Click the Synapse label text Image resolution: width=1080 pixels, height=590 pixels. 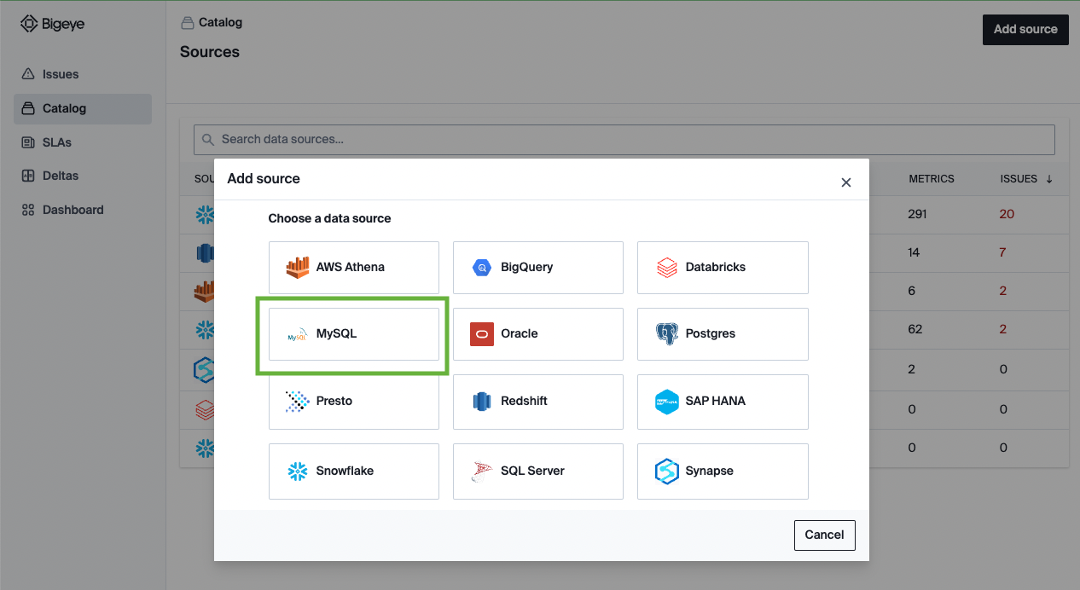coord(710,471)
